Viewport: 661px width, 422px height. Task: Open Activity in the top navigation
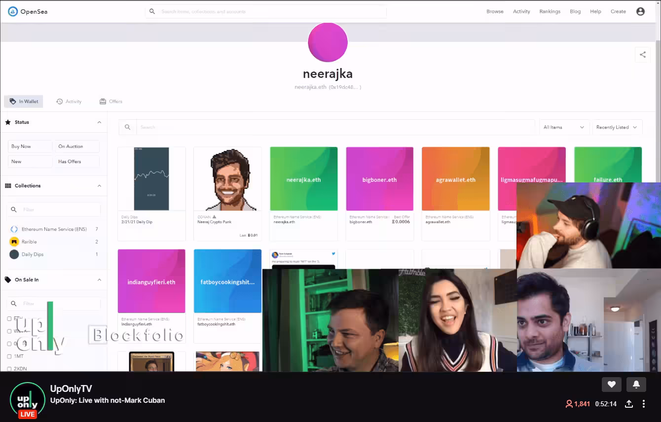tap(521, 11)
